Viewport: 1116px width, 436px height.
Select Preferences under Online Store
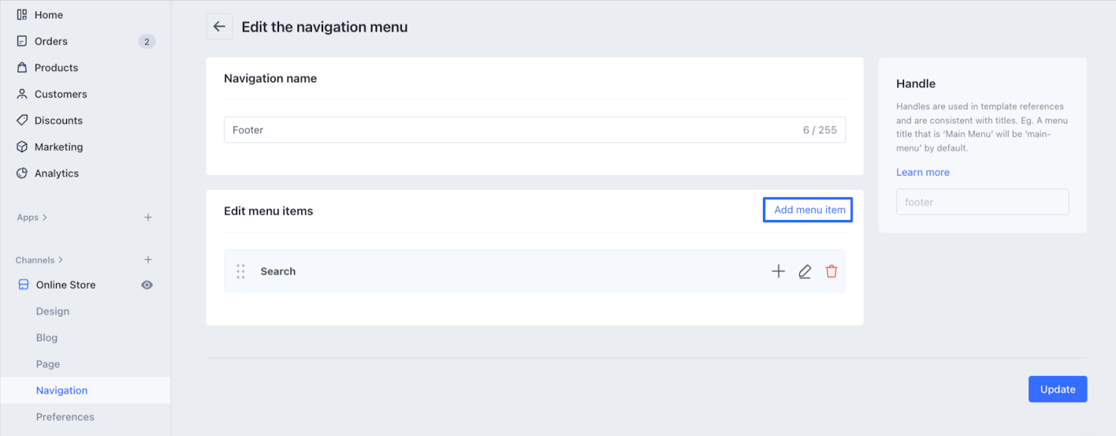click(65, 417)
